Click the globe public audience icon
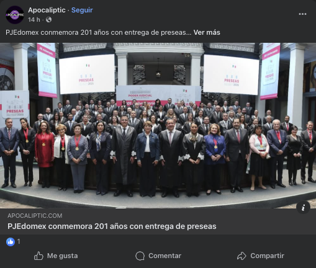 click(48, 20)
